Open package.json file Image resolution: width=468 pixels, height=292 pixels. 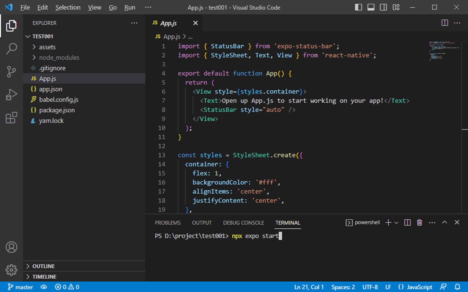coord(84,110)
